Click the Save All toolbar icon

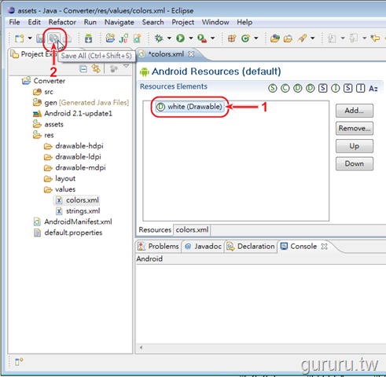pyautogui.click(x=53, y=38)
